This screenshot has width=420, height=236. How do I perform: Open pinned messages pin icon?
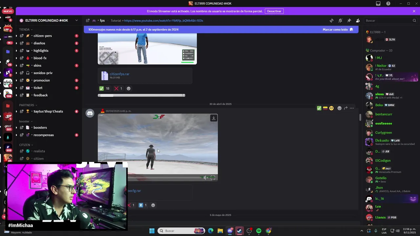349,20
